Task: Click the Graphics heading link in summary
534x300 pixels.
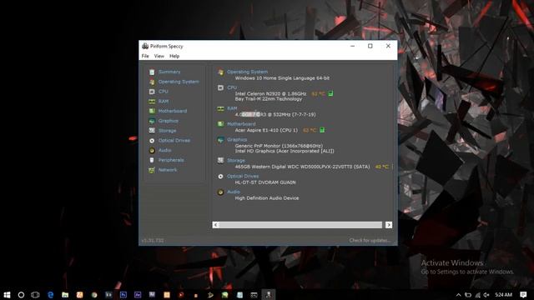Action: pyautogui.click(x=237, y=140)
